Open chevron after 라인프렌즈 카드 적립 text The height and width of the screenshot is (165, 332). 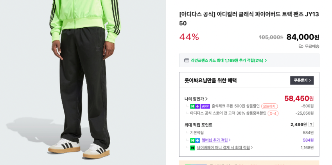[266, 60]
